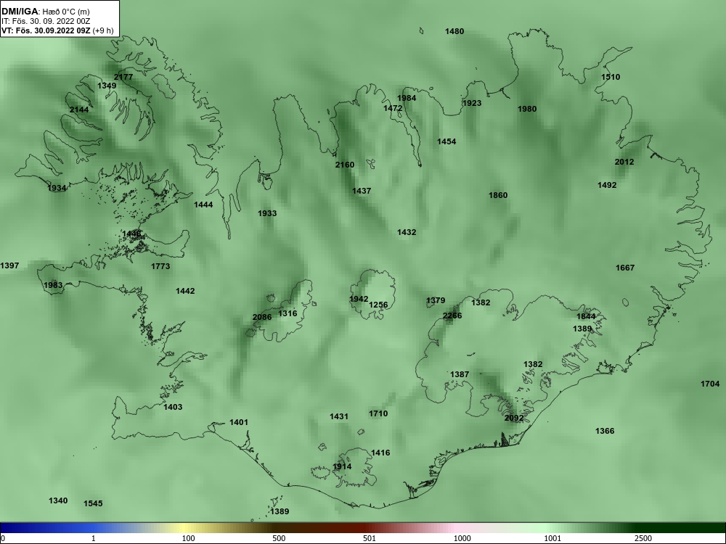Select the map value 1710
Image resolution: width=726 pixels, height=544 pixels.
click(x=378, y=413)
